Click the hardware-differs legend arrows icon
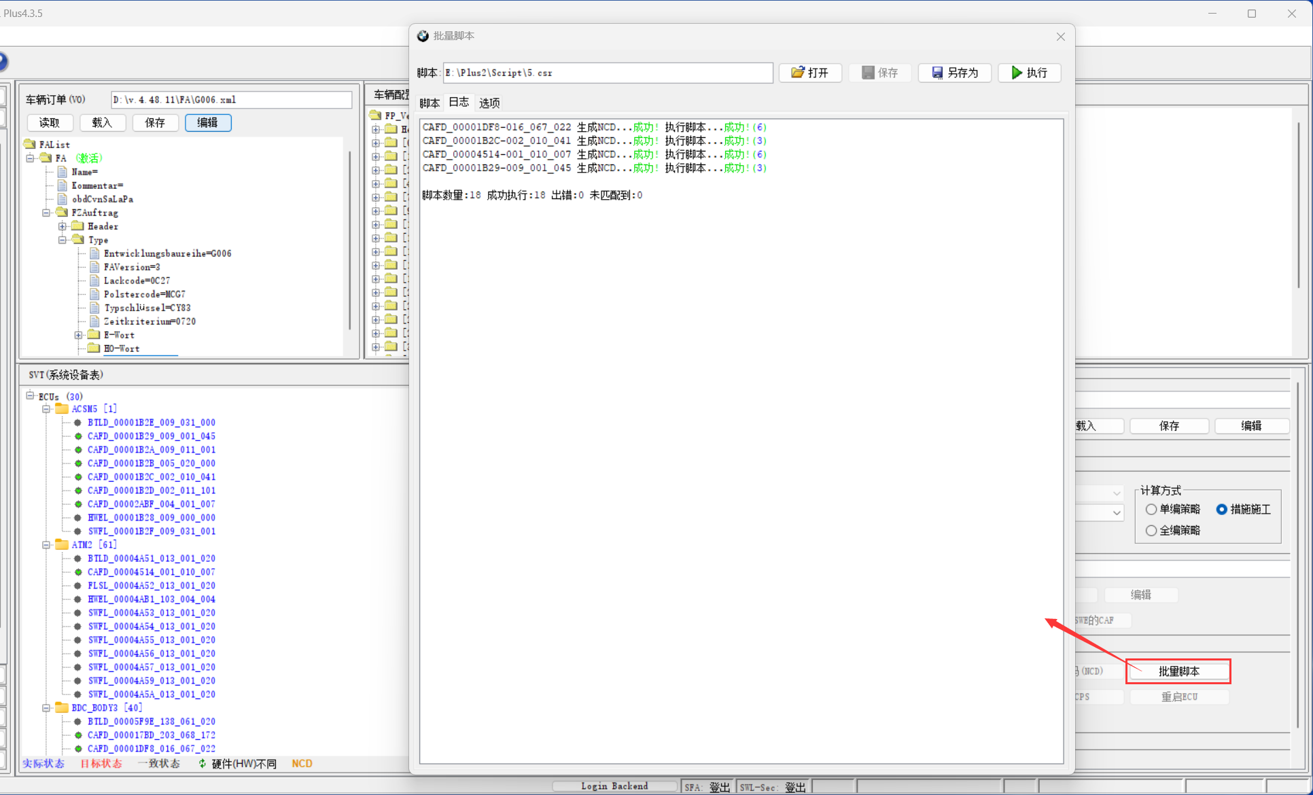The height and width of the screenshot is (795, 1313). 203,764
